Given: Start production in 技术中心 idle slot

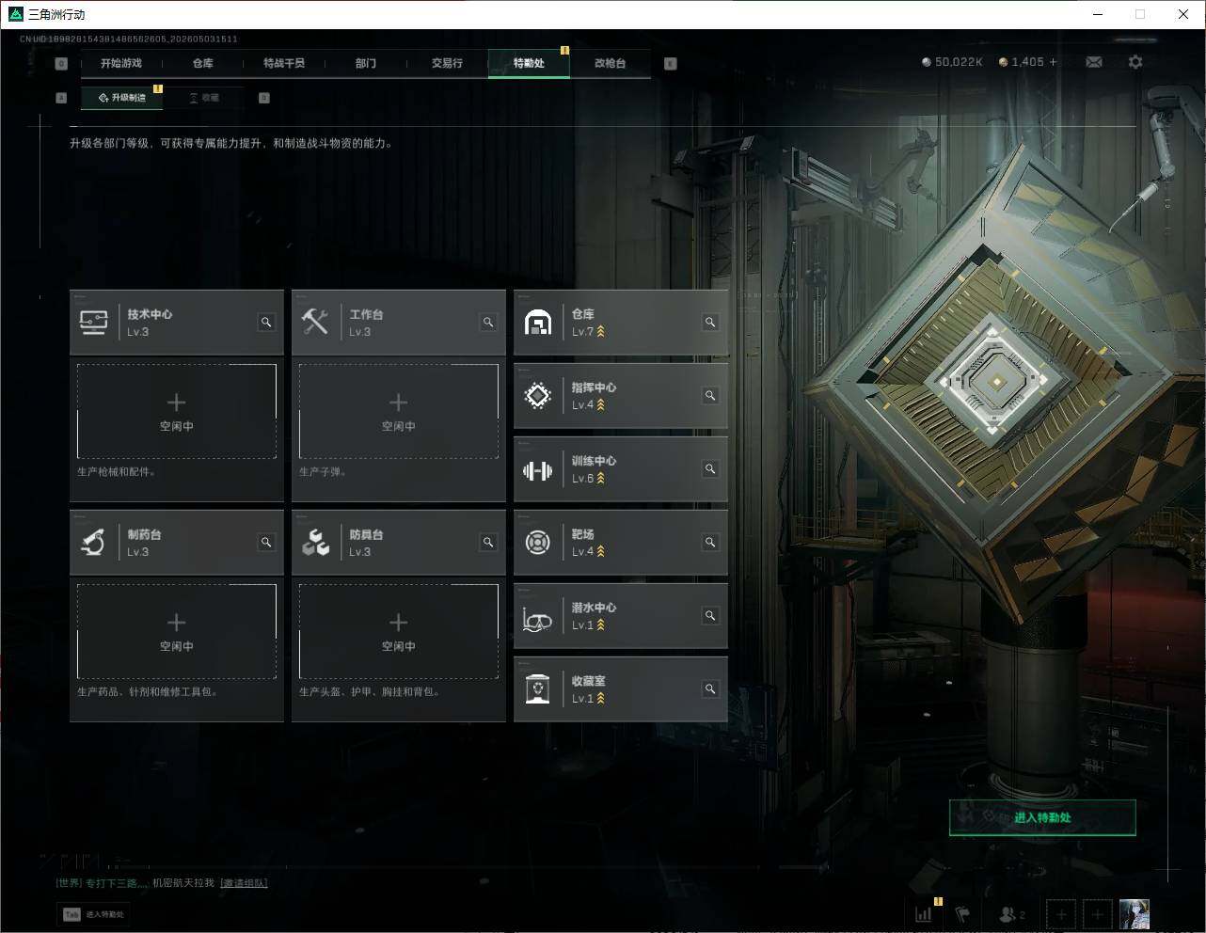Looking at the screenshot, I should (177, 411).
